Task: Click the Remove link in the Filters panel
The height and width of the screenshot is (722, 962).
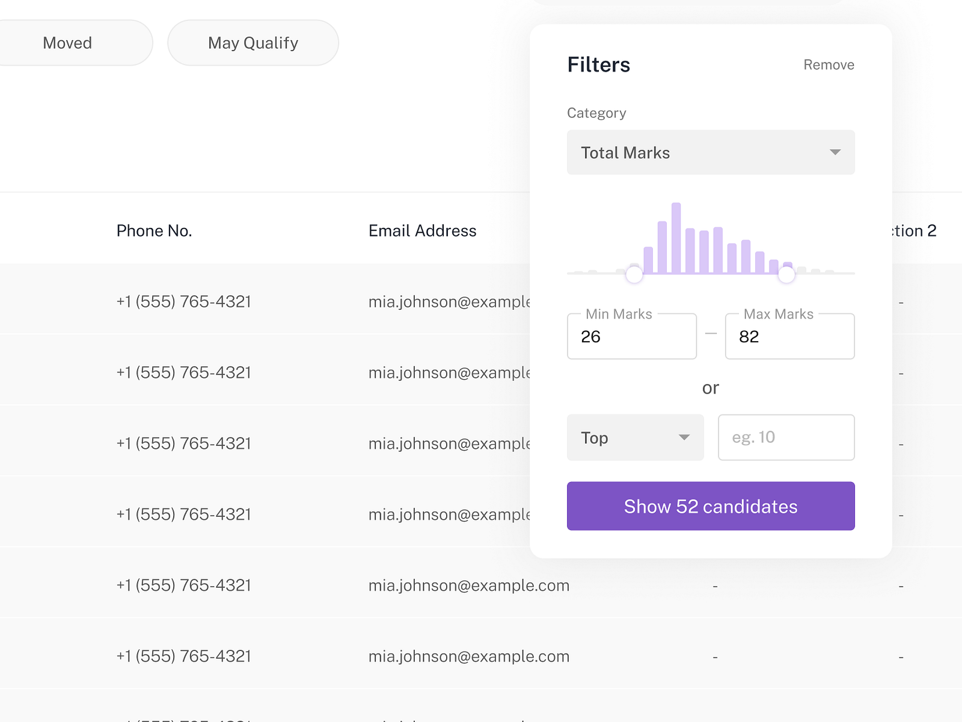Action: tap(828, 64)
